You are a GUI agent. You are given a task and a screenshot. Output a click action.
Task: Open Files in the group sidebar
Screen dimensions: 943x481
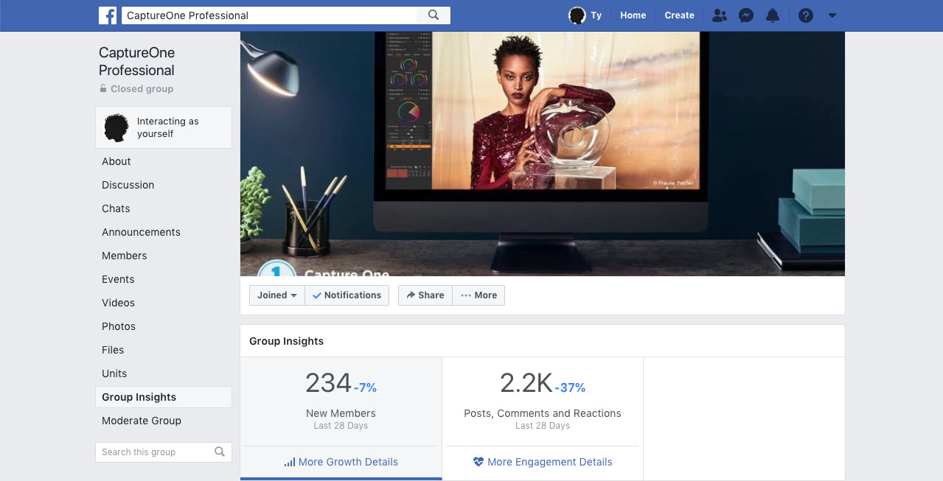pos(113,350)
